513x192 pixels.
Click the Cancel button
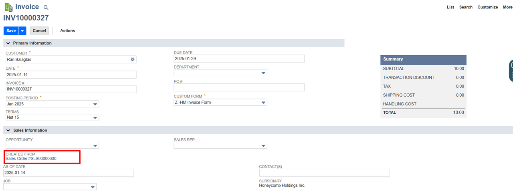[x=39, y=31]
